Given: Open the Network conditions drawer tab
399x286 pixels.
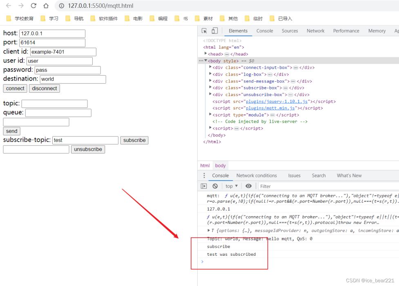Looking at the screenshot, I should coord(256,176).
